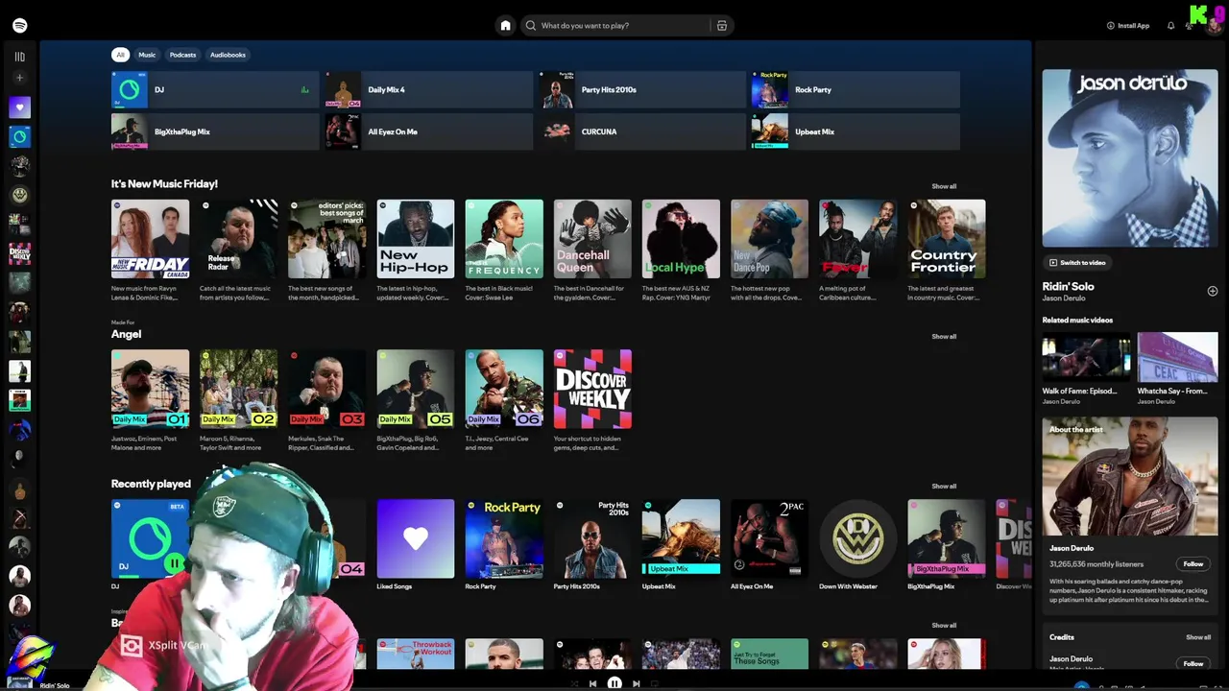This screenshot has width=1229, height=691.
Task: Open Your Library icon in sidebar
Action: click(19, 57)
